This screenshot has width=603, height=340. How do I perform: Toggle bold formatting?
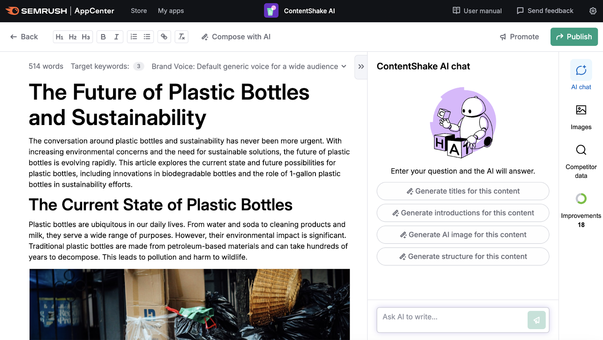coord(103,37)
